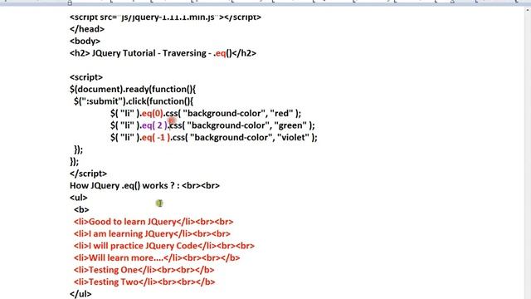Screen dimensions: 531x299
Task: Click the opening <ul> tag line
Action: 79,198
